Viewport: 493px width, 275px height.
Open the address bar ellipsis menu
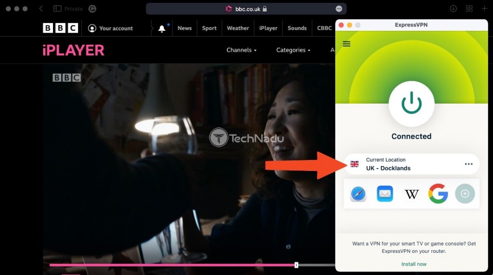coord(338,9)
